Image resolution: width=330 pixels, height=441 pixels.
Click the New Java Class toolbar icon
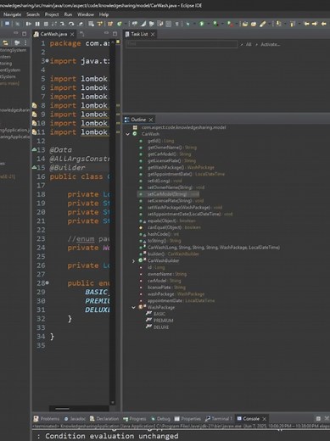click(x=120, y=24)
